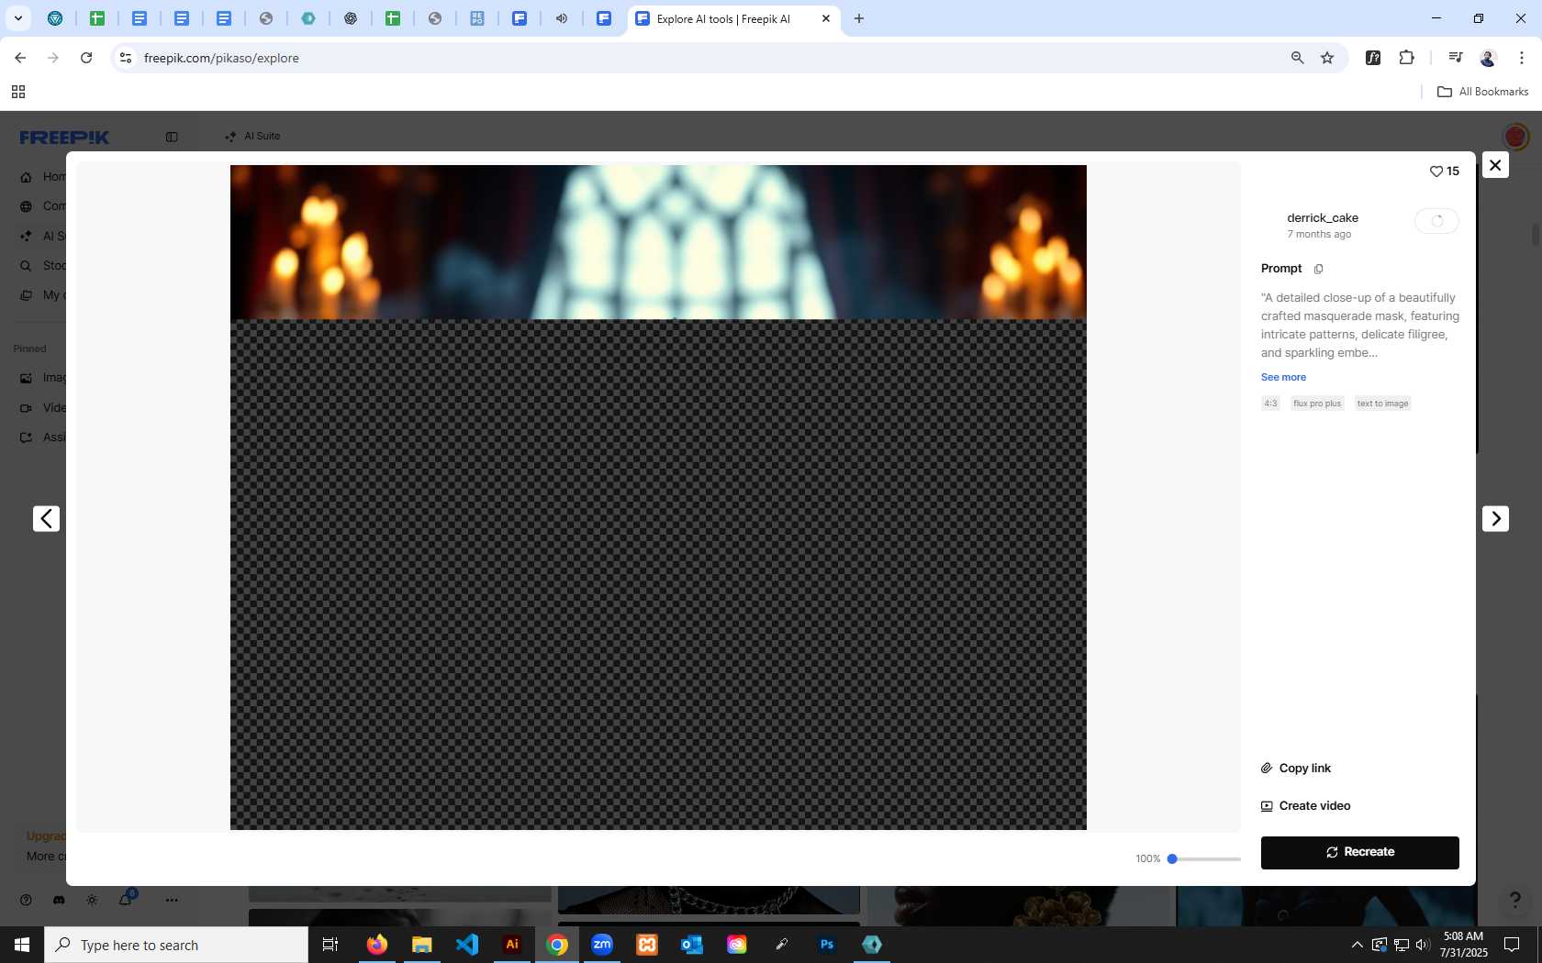Click the Freepik logo
Screen dimensions: 1542x963
[64, 138]
